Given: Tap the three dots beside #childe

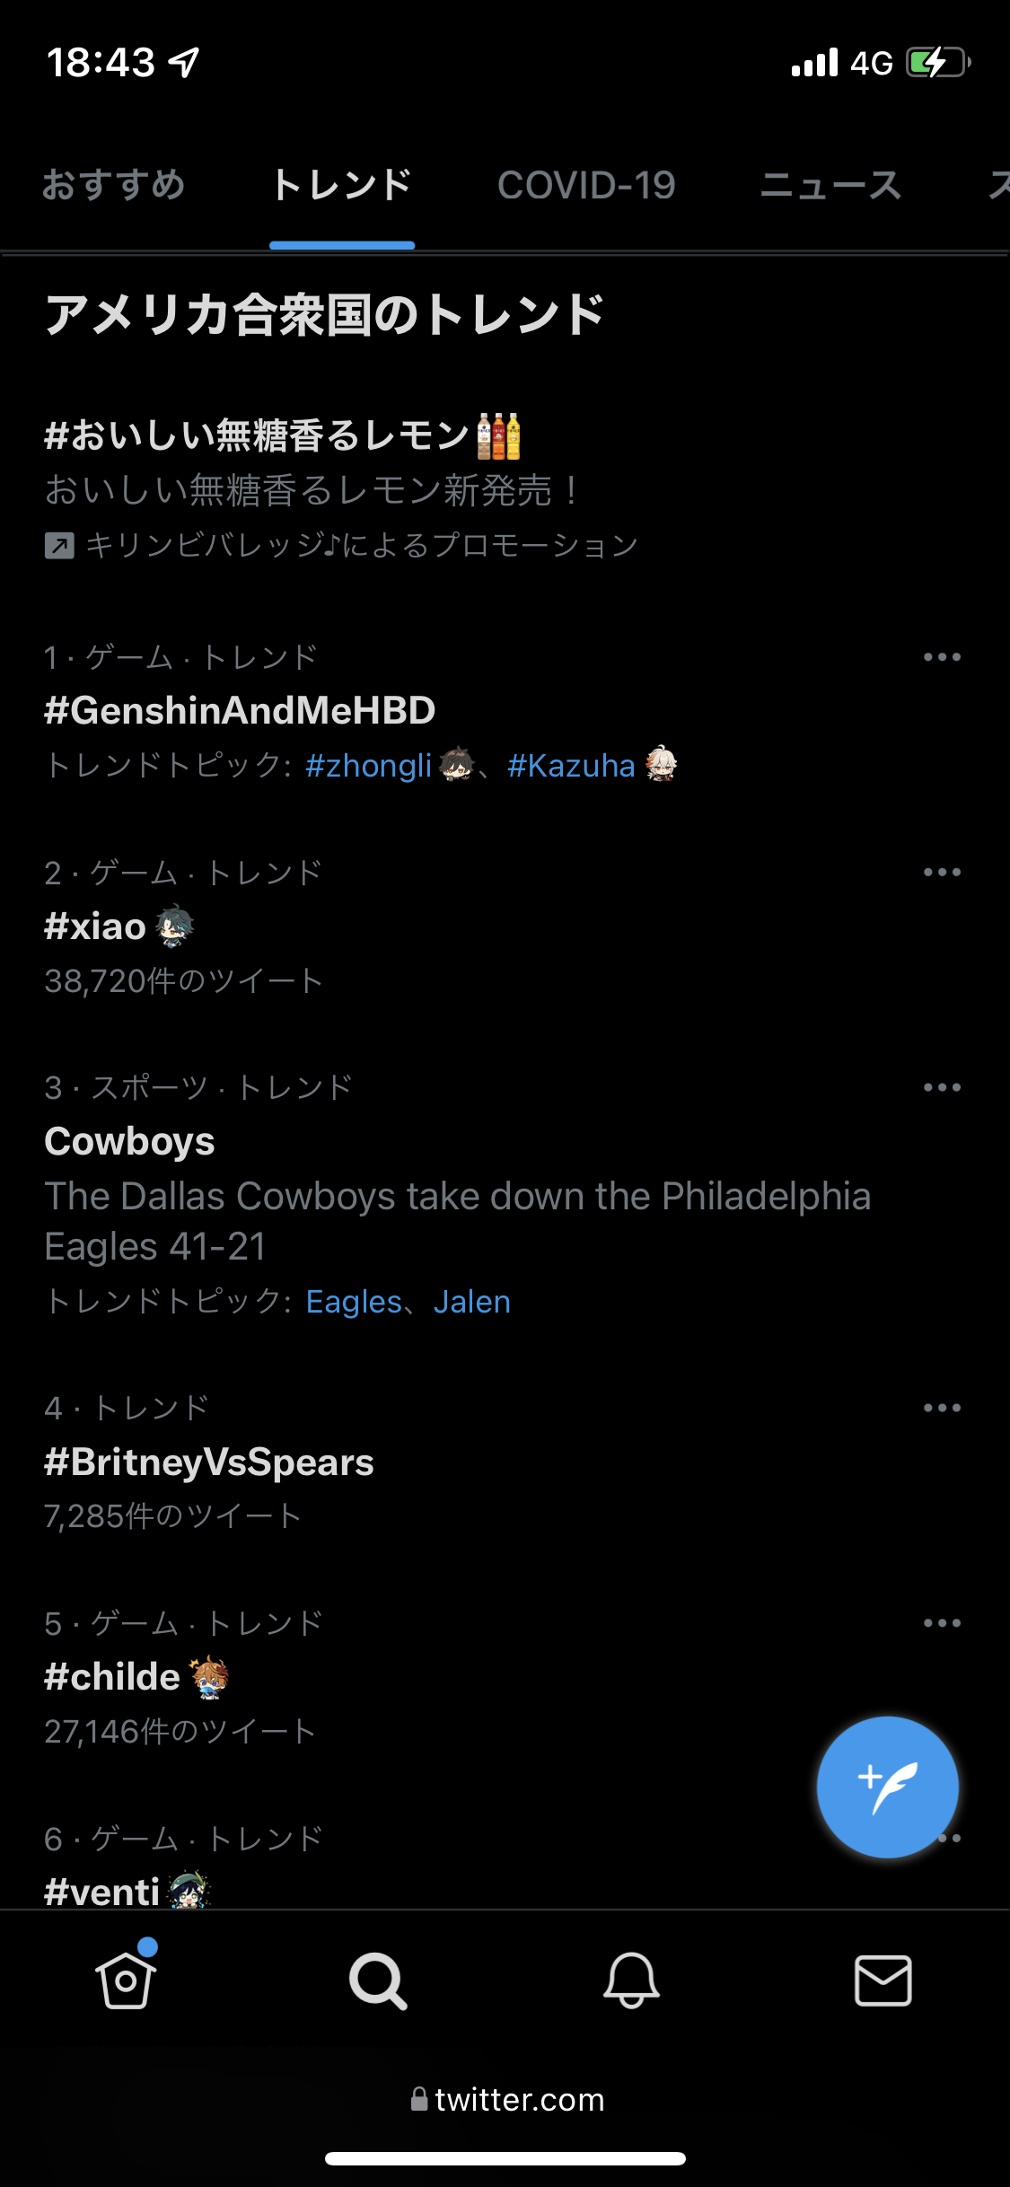Looking at the screenshot, I should (x=942, y=1623).
